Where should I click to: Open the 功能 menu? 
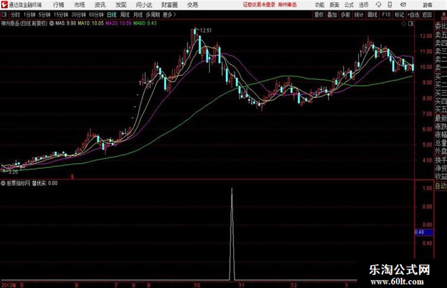[x=320, y=5]
